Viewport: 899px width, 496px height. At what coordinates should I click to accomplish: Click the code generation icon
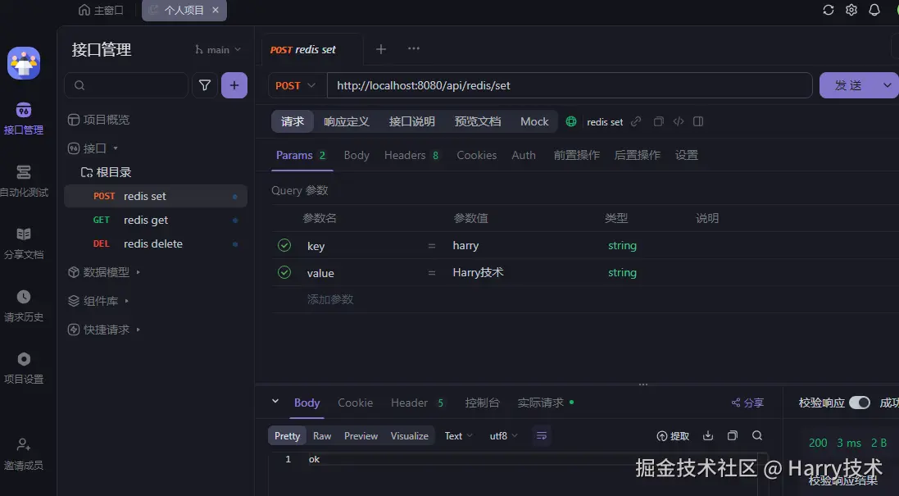click(679, 121)
